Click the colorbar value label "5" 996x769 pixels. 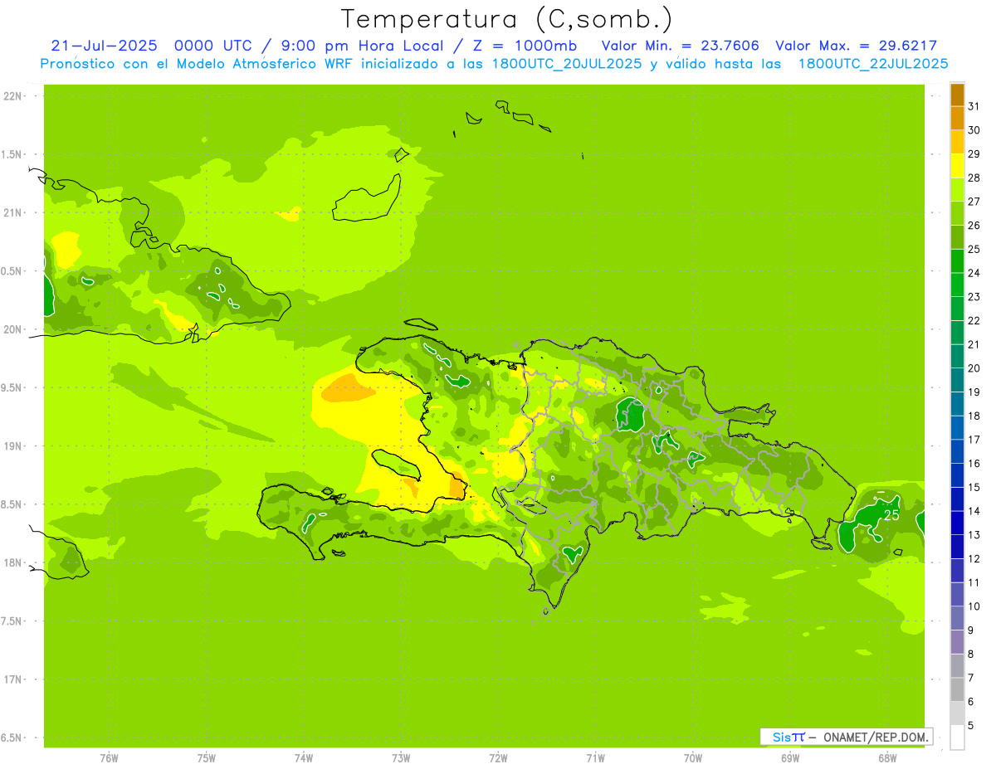pyautogui.click(x=971, y=726)
